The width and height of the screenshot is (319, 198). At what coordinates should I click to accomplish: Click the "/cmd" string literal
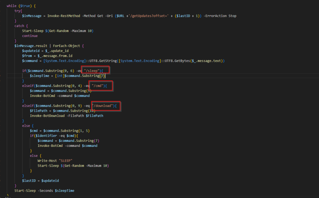click(x=98, y=86)
